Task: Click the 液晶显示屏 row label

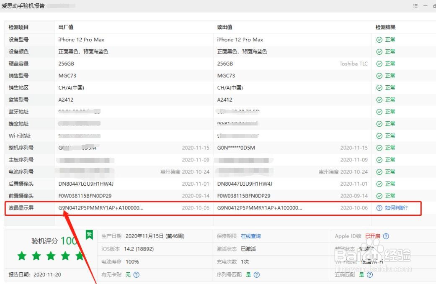Action: [x=21, y=208]
